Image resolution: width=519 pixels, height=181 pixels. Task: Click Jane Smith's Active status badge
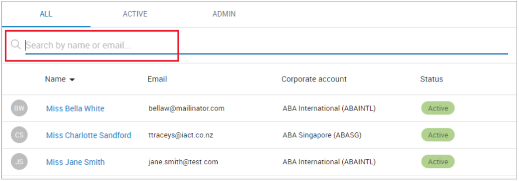438,162
